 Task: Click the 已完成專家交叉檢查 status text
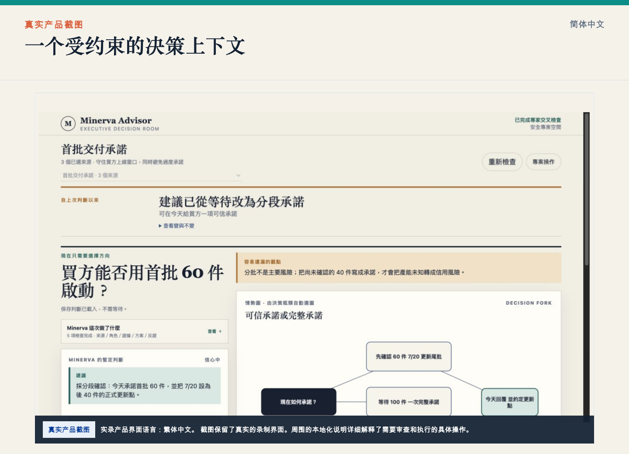pyautogui.click(x=538, y=120)
